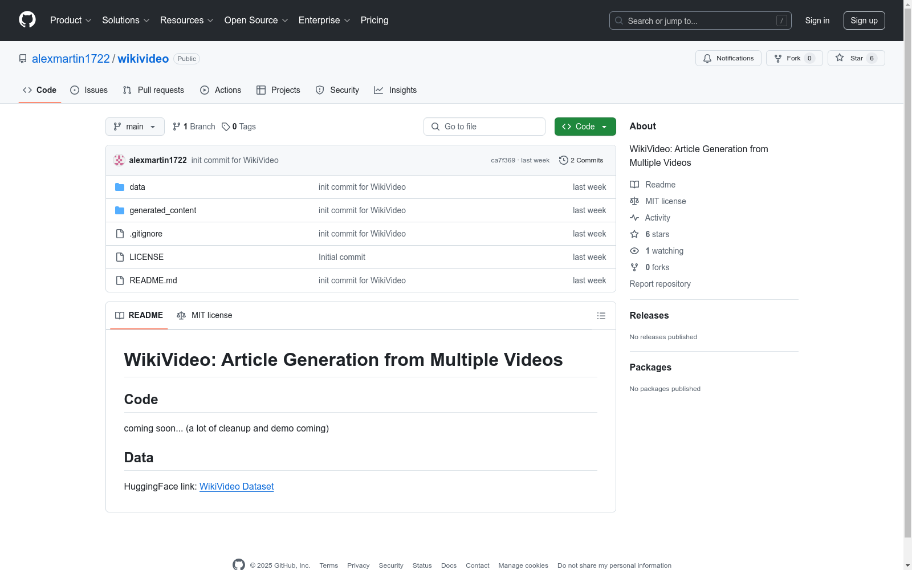This screenshot has width=912, height=570.
Task: Open the Packages section heading
Action: [650, 367]
